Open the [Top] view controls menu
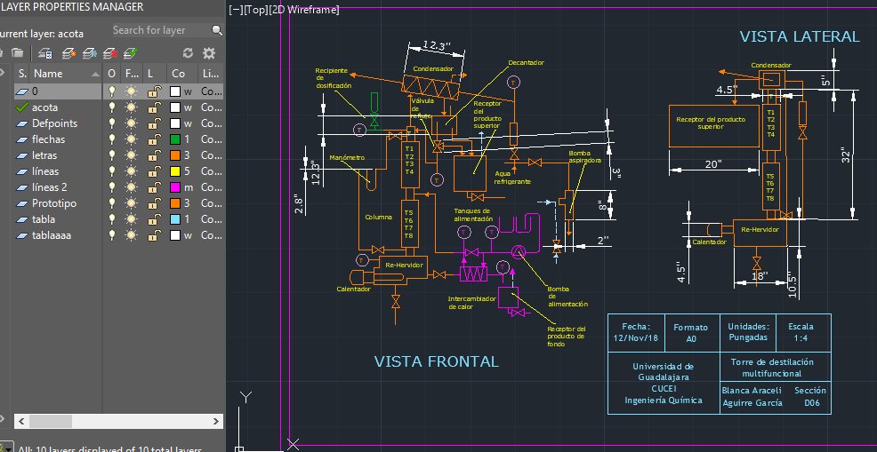 pyautogui.click(x=255, y=10)
